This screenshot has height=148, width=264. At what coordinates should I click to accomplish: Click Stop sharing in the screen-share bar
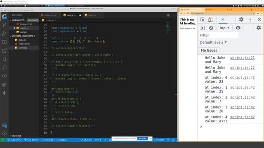(x=142, y=139)
